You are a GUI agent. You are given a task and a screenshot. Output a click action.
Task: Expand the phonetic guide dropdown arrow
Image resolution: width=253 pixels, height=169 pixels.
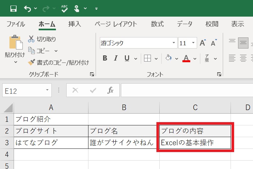pos(215,59)
